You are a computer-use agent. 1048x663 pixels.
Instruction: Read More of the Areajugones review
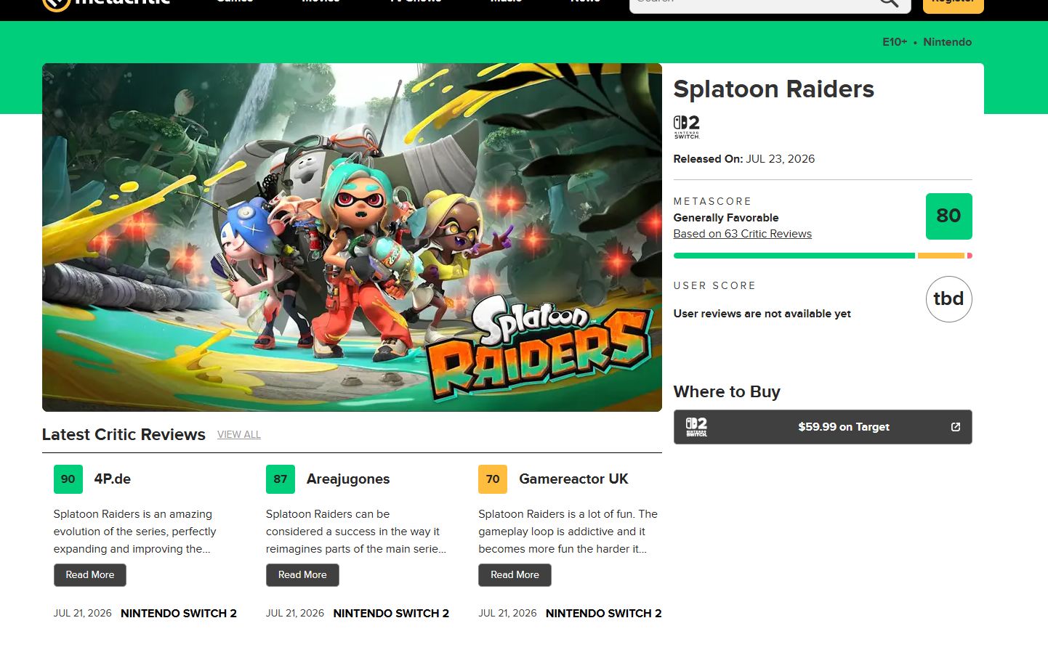click(x=302, y=575)
